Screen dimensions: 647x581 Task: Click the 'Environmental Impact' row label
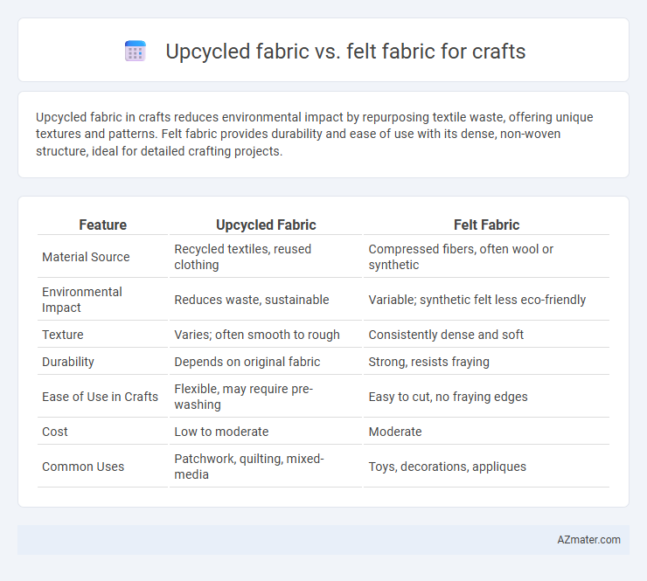(81, 300)
